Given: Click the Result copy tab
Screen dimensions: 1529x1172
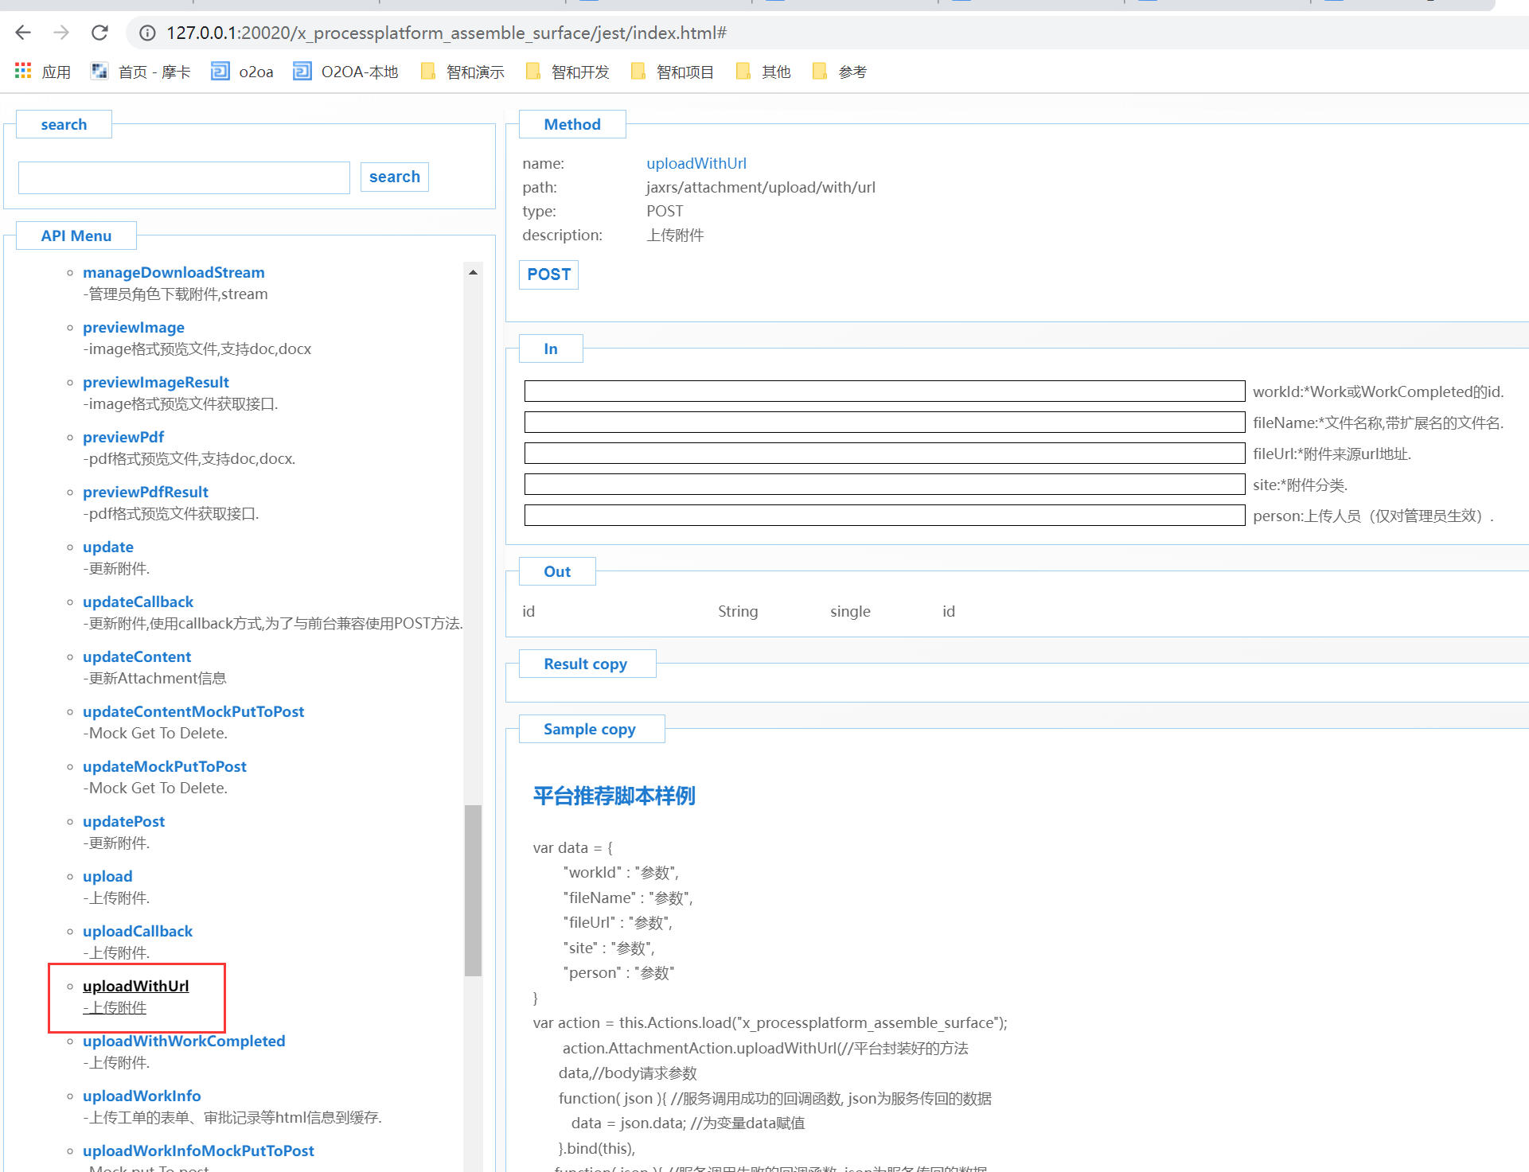Looking at the screenshot, I should pyautogui.click(x=586, y=664).
